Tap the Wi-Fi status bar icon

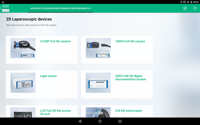point(188,2)
